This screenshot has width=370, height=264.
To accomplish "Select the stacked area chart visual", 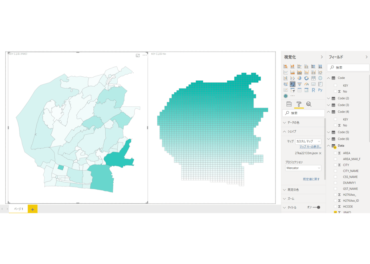I will pos(300,72).
